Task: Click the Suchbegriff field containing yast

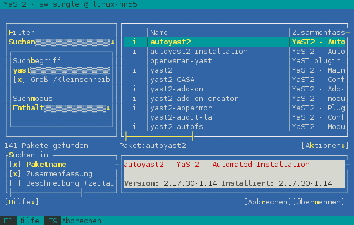Action: click(x=61, y=70)
